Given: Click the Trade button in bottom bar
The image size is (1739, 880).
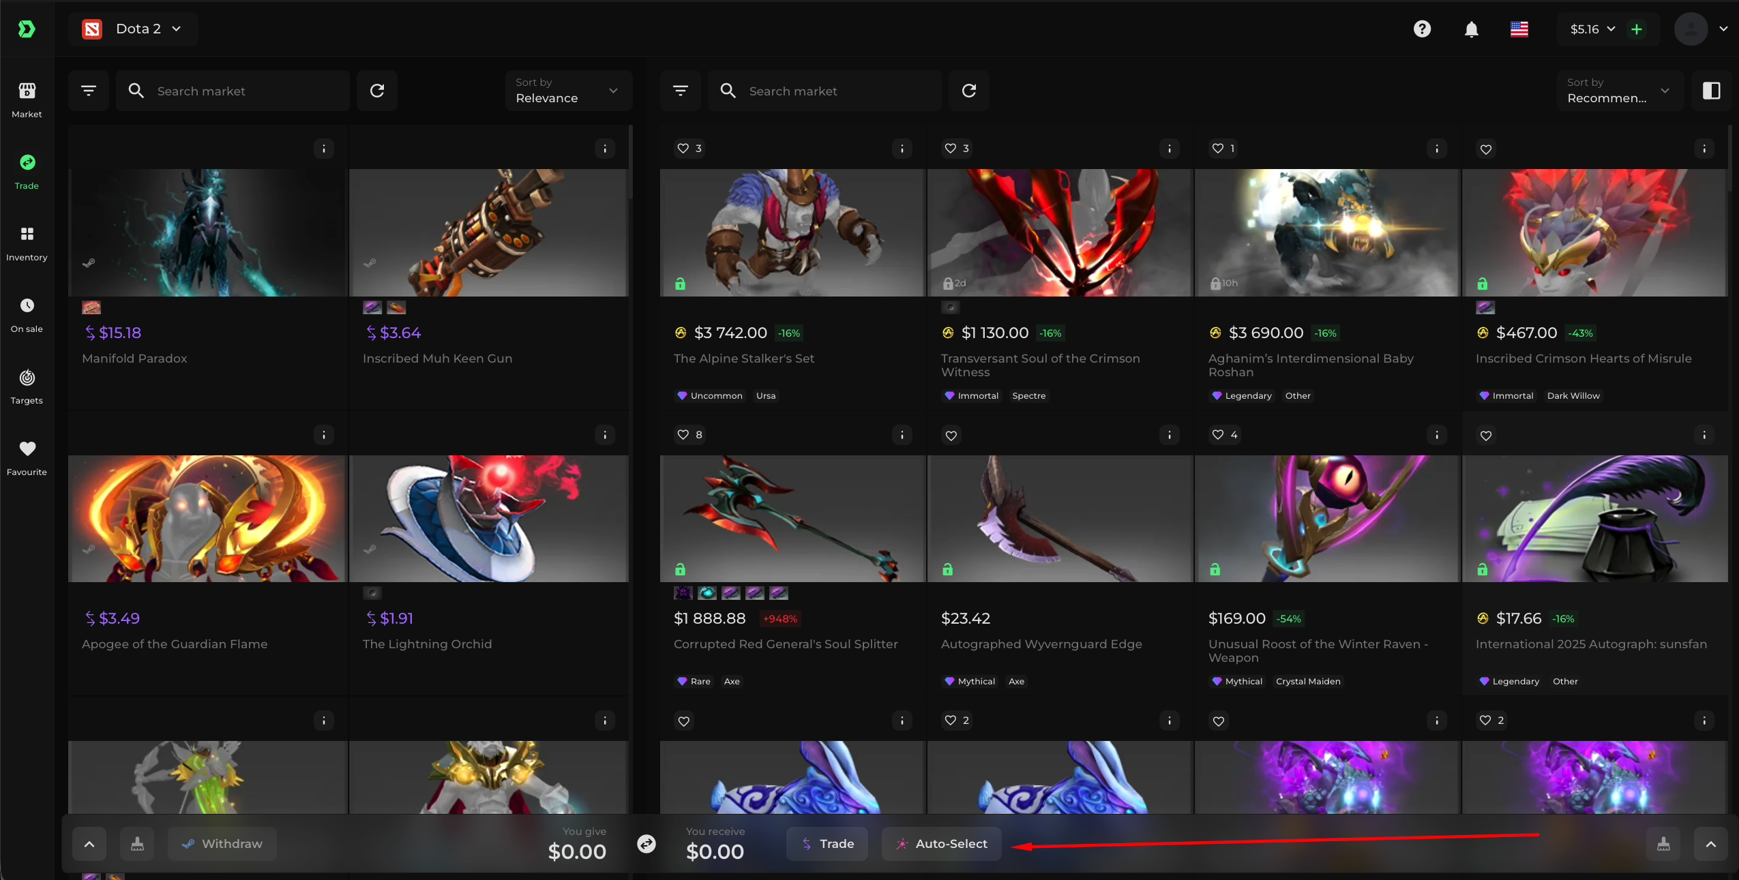Looking at the screenshot, I should [x=827, y=844].
